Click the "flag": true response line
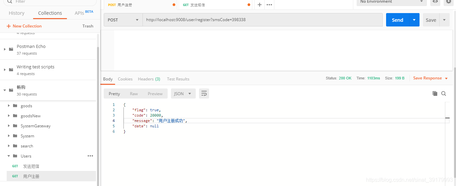This screenshot has width=456, height=186. [x=147, y=110]
